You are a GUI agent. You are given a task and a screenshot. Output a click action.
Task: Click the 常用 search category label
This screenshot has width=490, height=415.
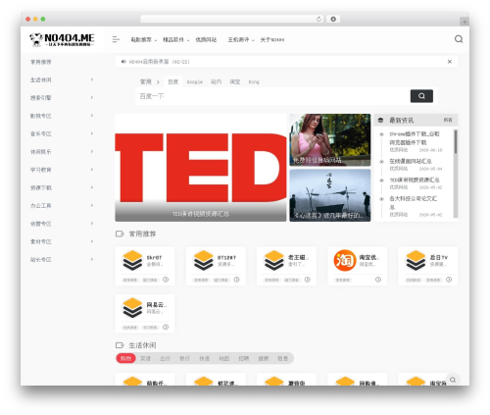pos(146,81)
